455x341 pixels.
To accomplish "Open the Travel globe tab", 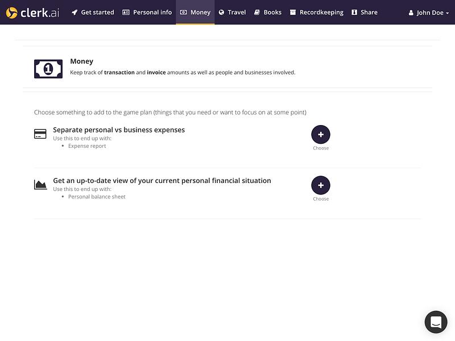I will [x=233, y=12].
